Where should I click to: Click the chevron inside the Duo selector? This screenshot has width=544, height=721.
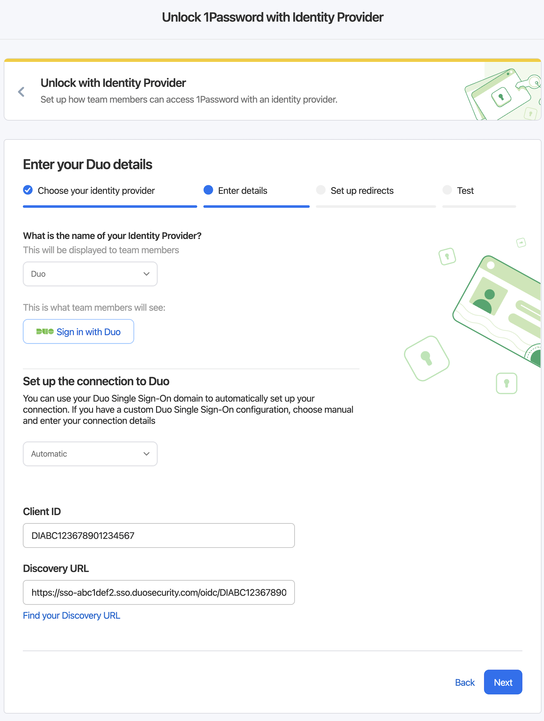pos(146,274)
